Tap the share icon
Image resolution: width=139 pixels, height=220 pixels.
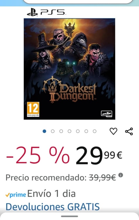click(x=129, y=131)
